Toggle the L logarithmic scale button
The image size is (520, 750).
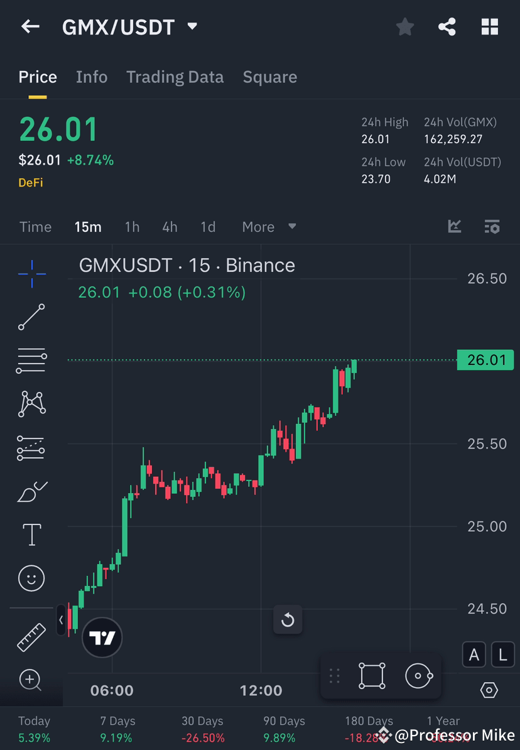(502, 655)
